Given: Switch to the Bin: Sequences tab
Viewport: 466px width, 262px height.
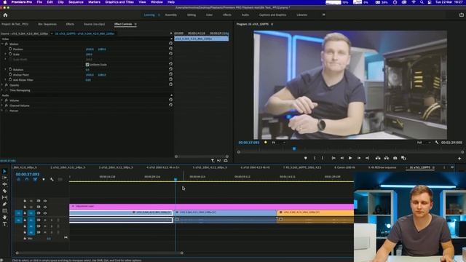Looking at the screenshot, I should pyautogui.click(x=47, y=24).
